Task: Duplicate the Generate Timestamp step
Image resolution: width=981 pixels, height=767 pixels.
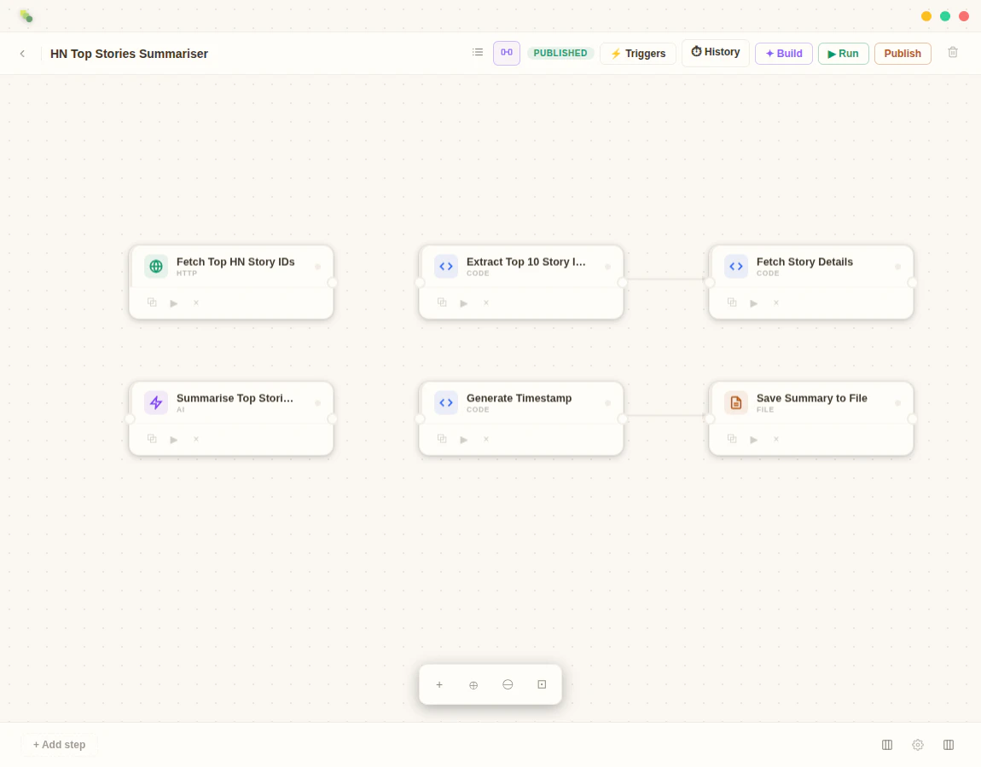Action: point(442,439)
